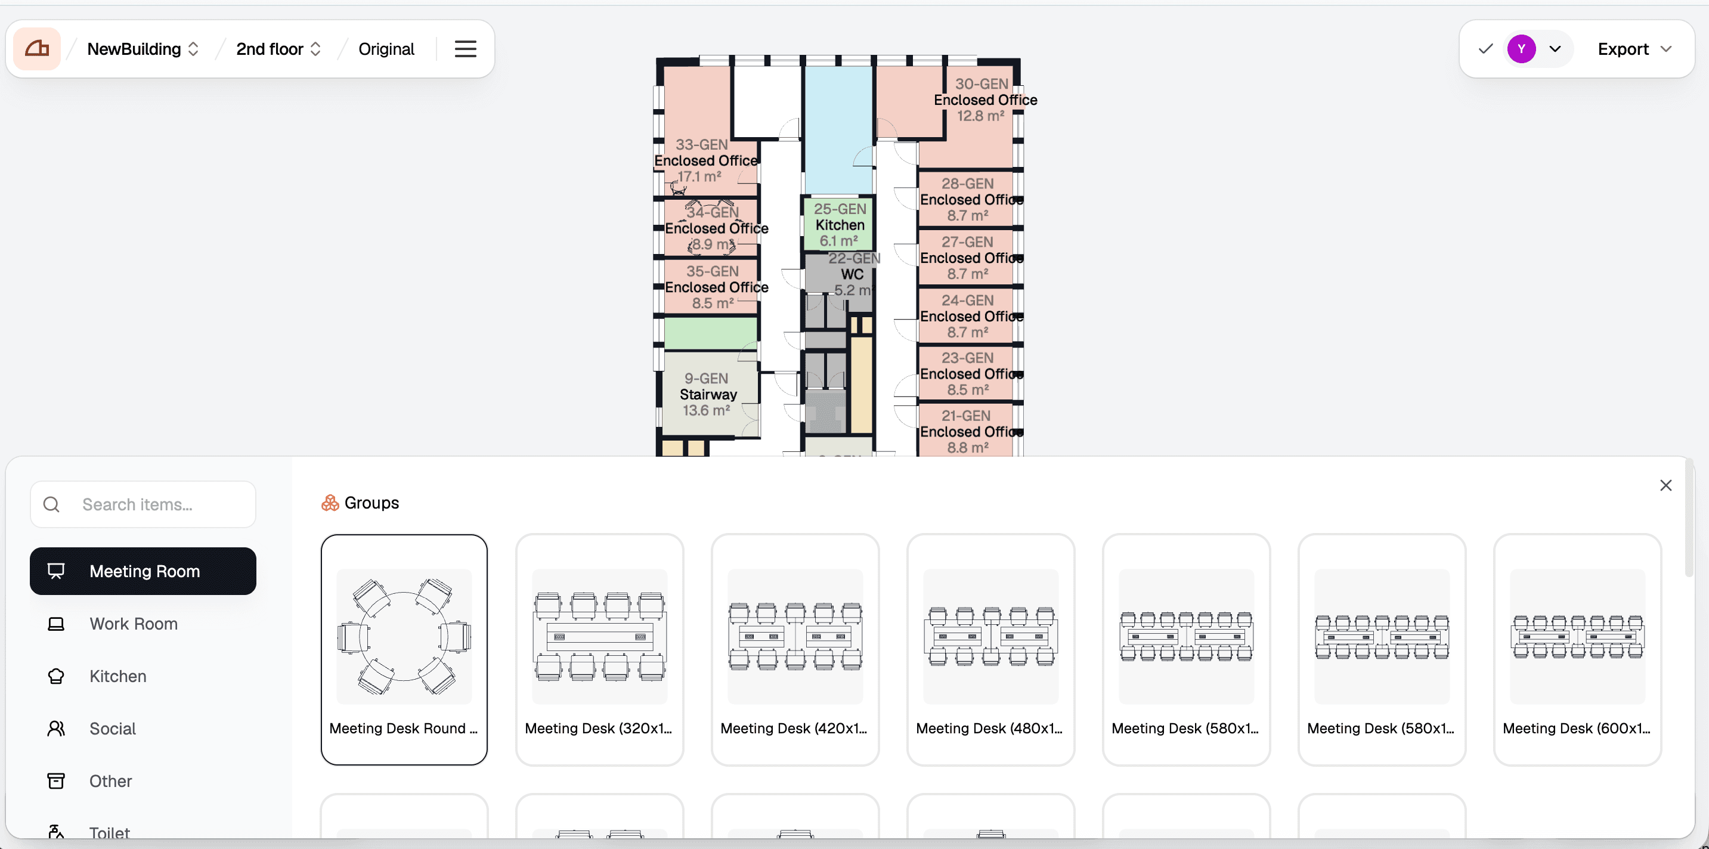This screenshot has width=1709, height=849.
Task: Select the Kitchen category
Action: (143, 676)
